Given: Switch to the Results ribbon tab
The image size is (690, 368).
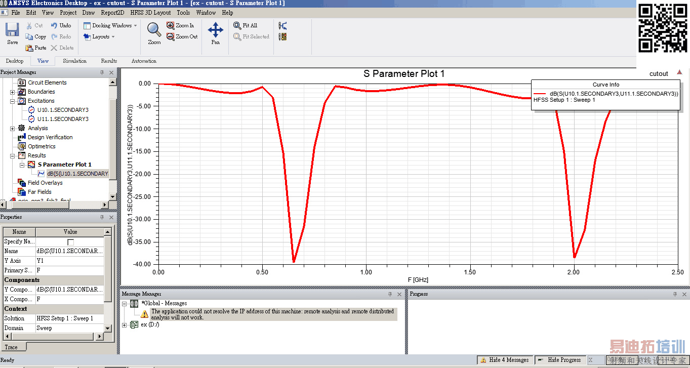Looking at the screenshot, I should click(x=109, y=61).
